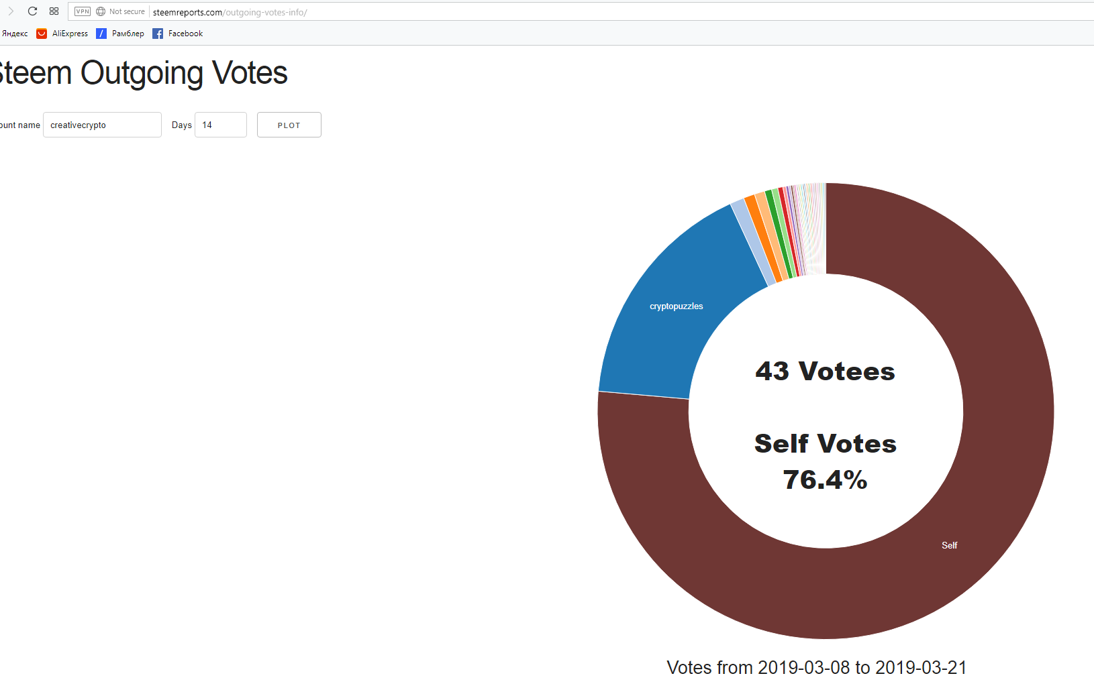Image resolution: width=1094 pixels, height=688 pixels.
Task: Click the Self Votes 76.4% label
Action: 826,461
